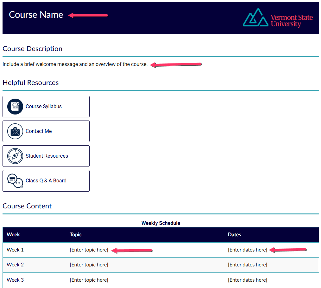Click the Vermont State University logo
The width and height of the screenshot is (321, 288).
point(278,18)
